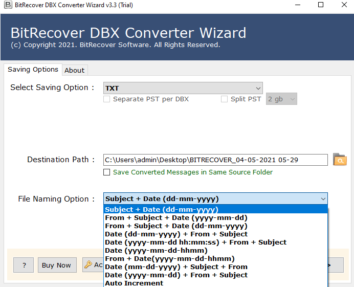Click the ? help button
Viewport: 354px width, 287px height.
[x=24, y=265]
